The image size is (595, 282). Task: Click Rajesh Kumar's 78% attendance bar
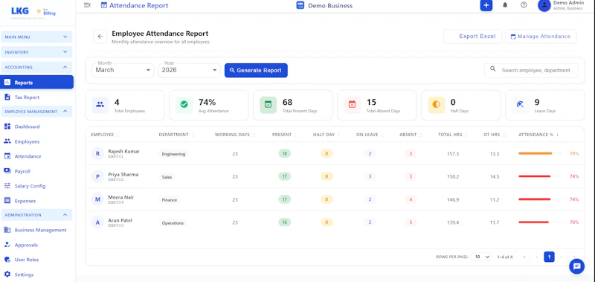point(540,153)
